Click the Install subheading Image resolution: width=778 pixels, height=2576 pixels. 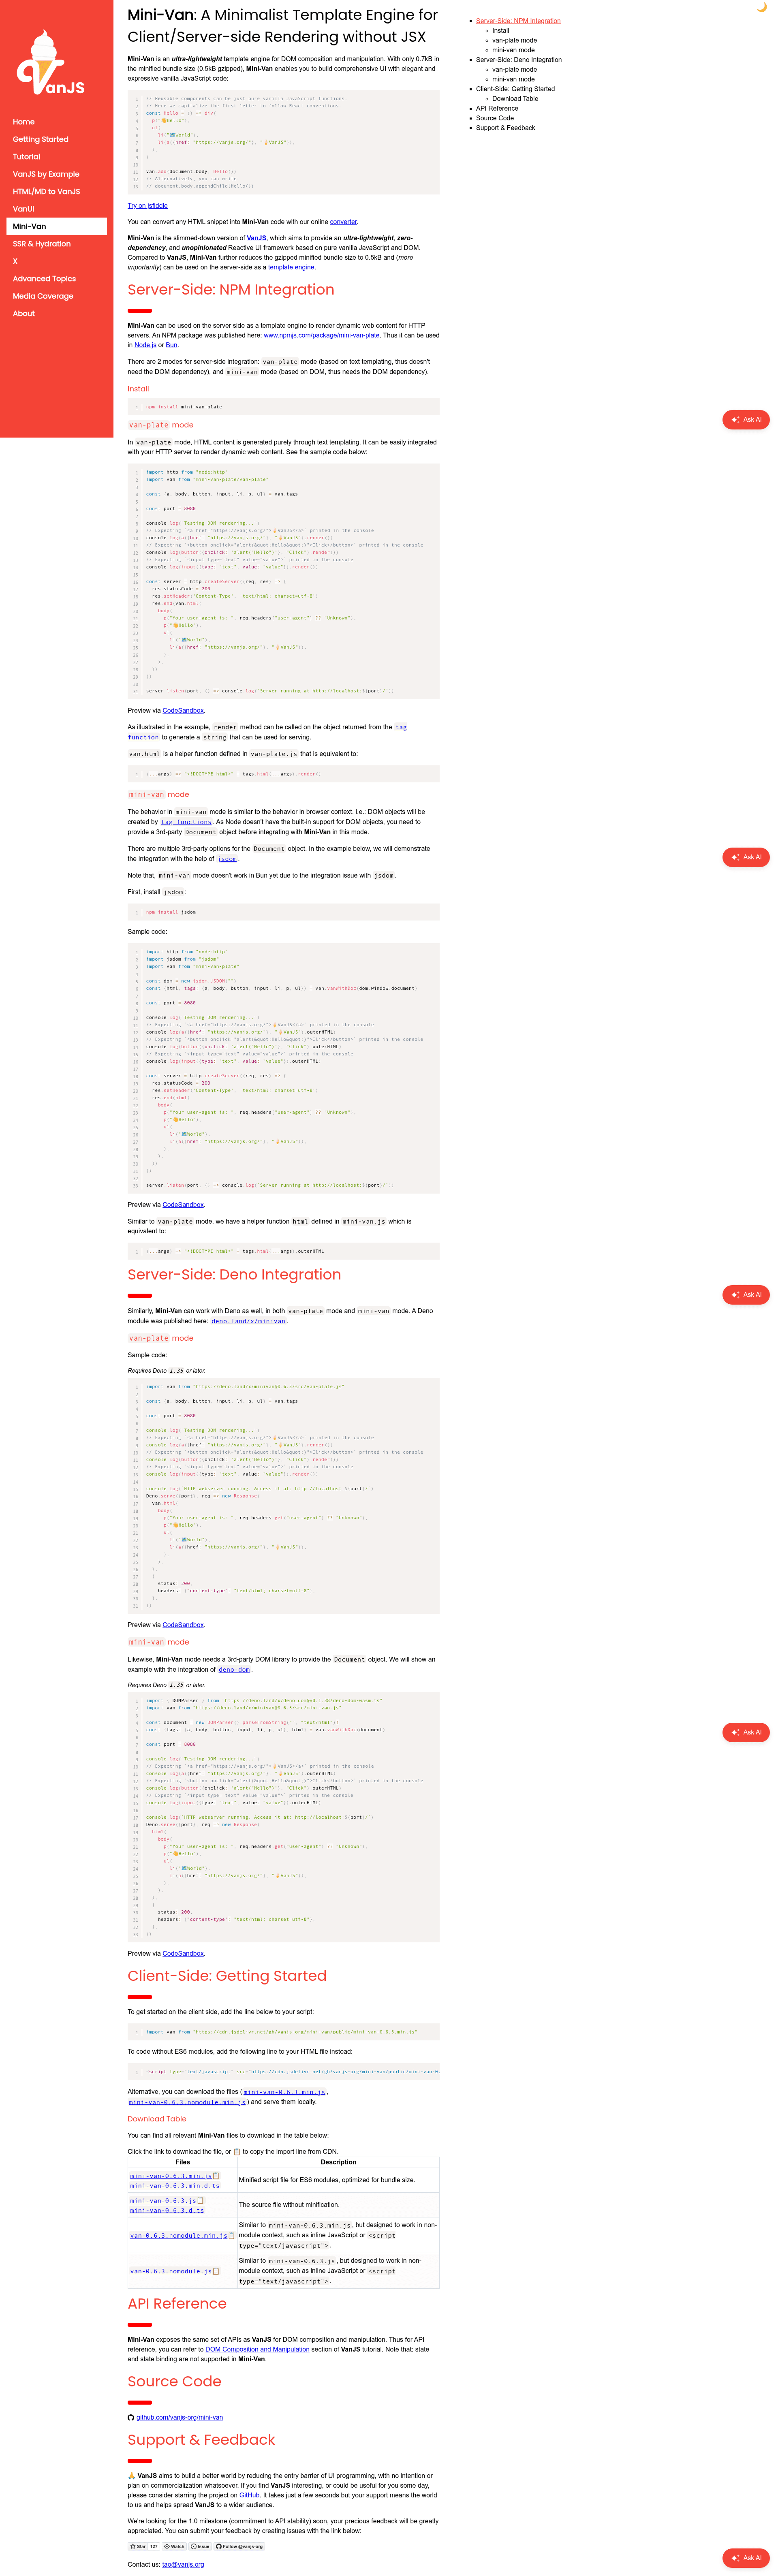(x=138, y=389)
